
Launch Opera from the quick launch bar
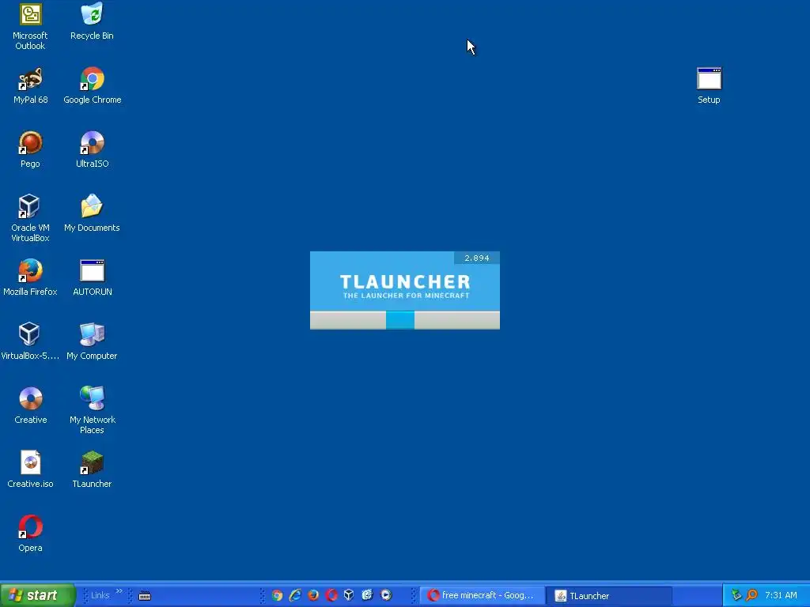point(331,596)
